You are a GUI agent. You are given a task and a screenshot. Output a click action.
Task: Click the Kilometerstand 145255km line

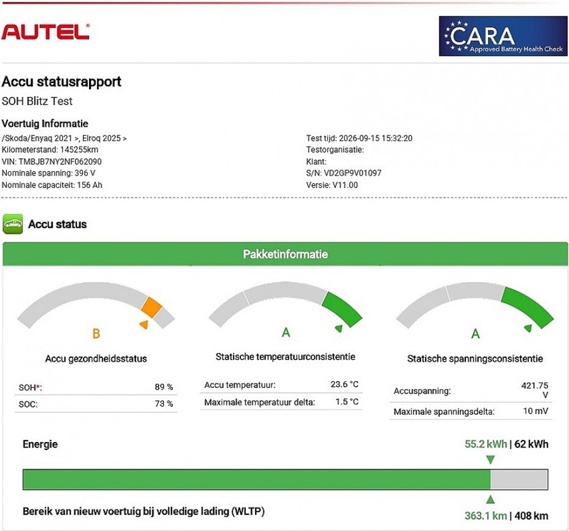tap(50, 150)
